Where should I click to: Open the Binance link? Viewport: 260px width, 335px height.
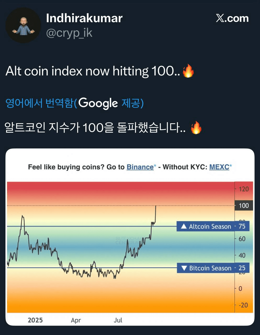click(140, 167)
